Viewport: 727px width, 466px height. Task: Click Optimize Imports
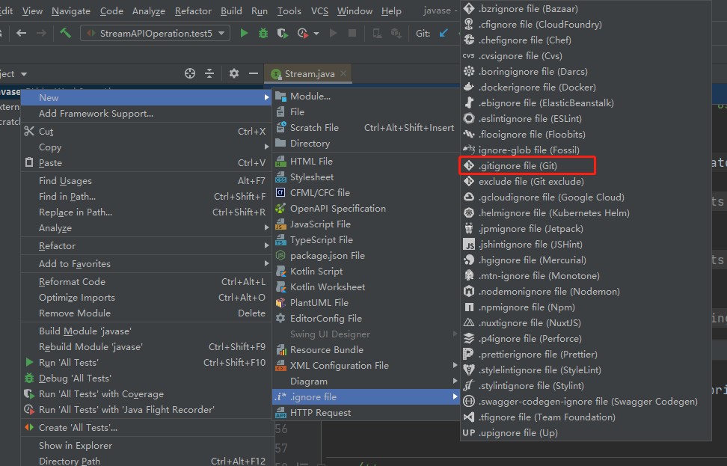[x=146, y=297]
